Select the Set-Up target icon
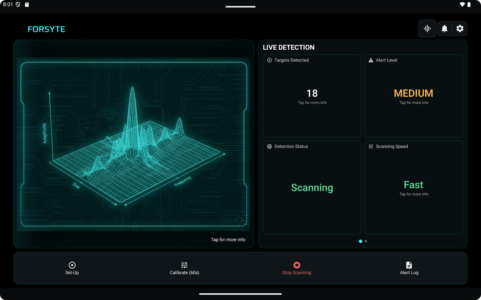 tap(72, 265)
